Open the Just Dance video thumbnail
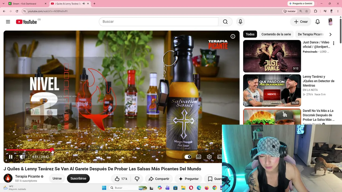This screenshot has width=342, height=192. pyautogui.click(x=272, y=56)
